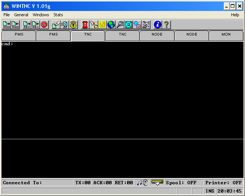Click the walking document icon
The width and height of the screenshot is (245, 196).
pyautogui.click(x=65, y=25)
